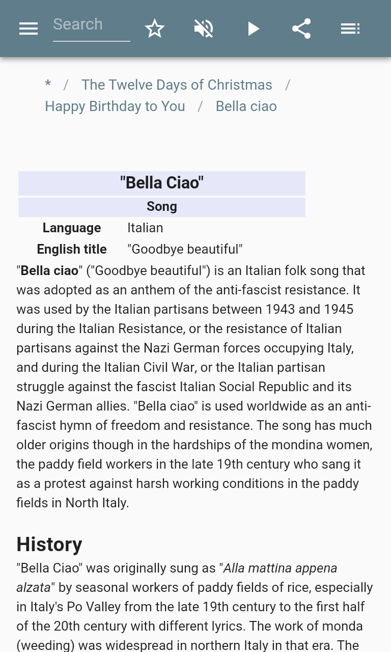Viewport: 391px width, 652px height.
Task: Tap the History section heading
Action: (x=49, y=544)
